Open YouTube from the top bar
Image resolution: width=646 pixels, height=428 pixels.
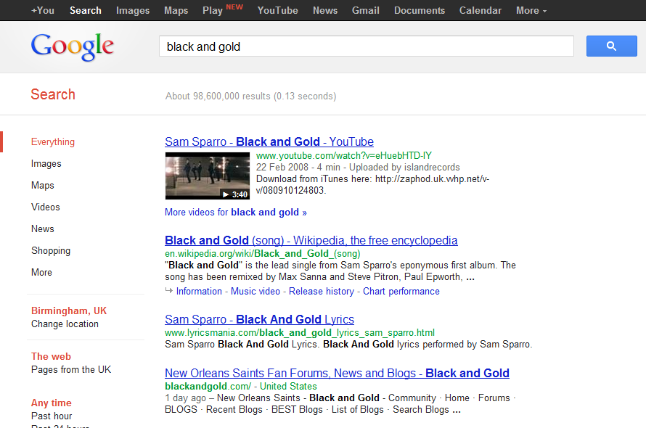(x=278, y=10)
